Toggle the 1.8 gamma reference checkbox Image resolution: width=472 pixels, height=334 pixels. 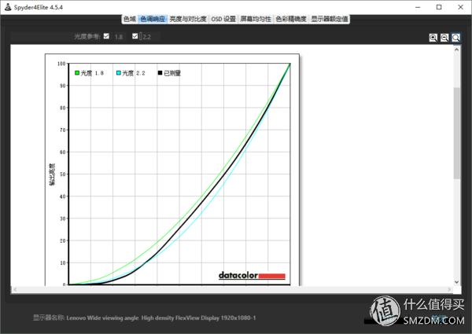point(107,36)
